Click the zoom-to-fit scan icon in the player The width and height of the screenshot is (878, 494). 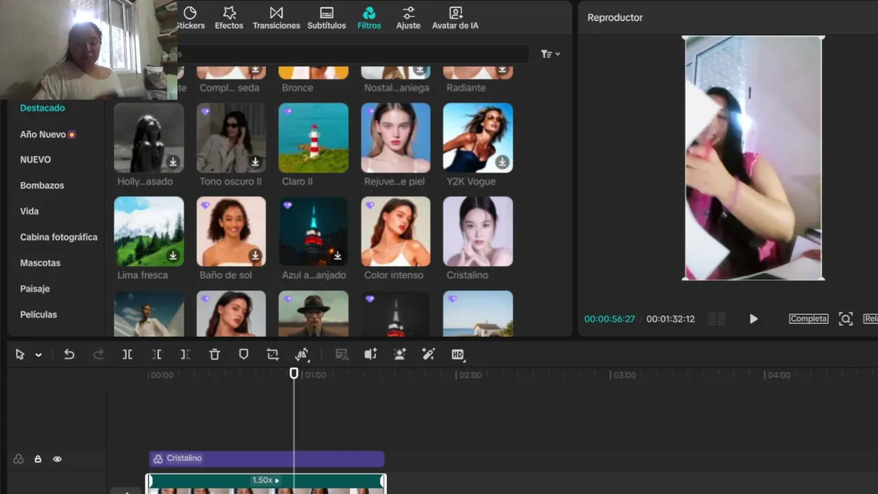846,319
